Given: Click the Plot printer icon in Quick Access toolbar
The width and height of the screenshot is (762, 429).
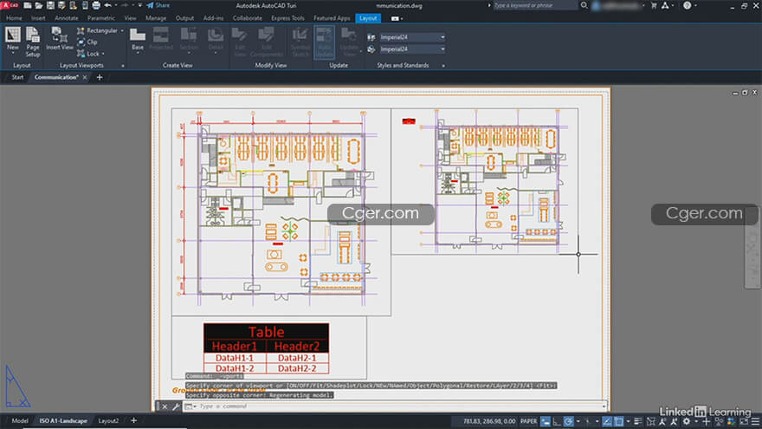Looking at the screenshot, I should [x=96, y=5].
